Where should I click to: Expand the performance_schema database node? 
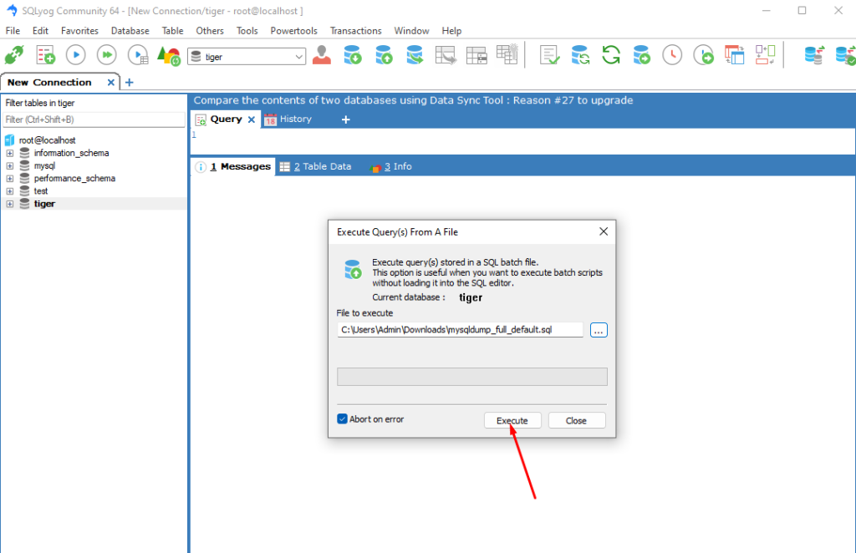coord(10,179)
